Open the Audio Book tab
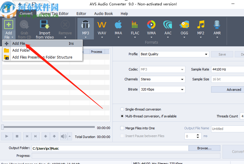 pyautogui.click(x=103, y=14)
